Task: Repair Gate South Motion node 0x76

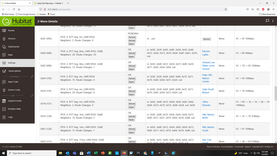Action: [x=131, y=94]
